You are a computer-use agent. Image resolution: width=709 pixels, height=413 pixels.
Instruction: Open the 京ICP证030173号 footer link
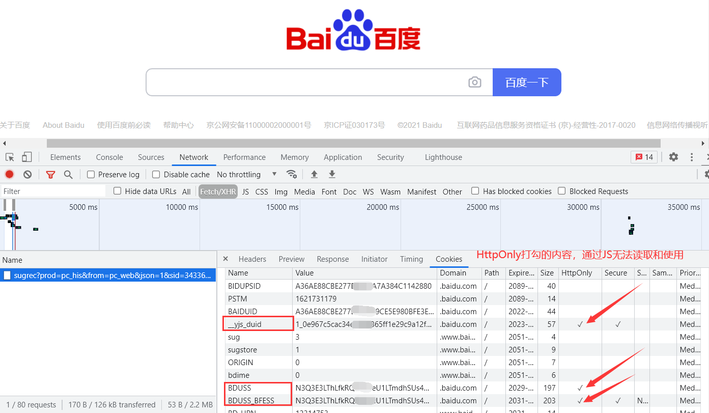coord(354,125)
